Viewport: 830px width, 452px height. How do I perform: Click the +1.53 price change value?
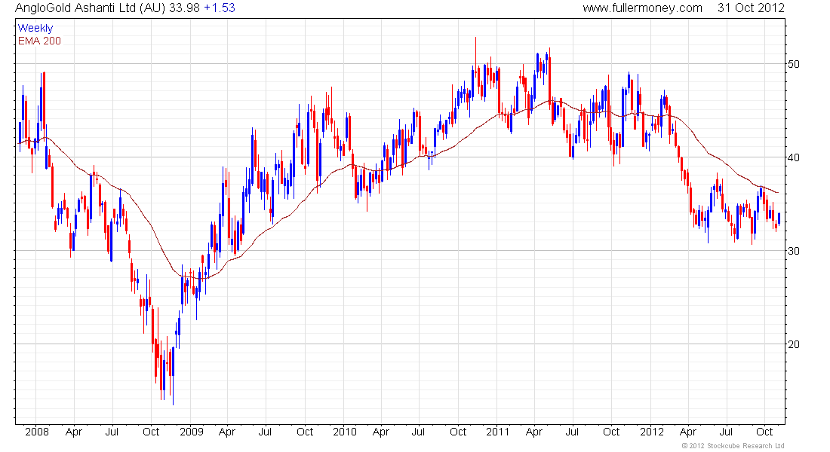point(219,8)
